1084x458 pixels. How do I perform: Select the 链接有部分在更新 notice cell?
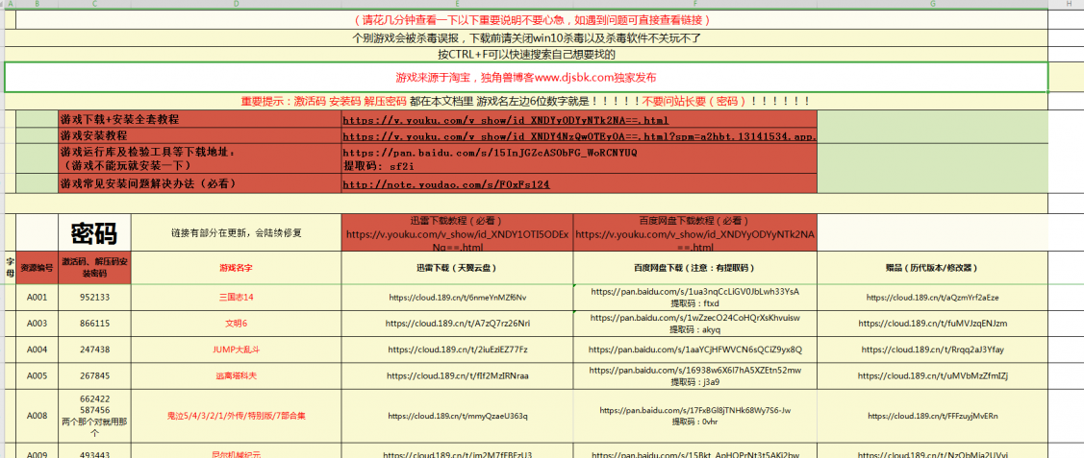(236, 233)
